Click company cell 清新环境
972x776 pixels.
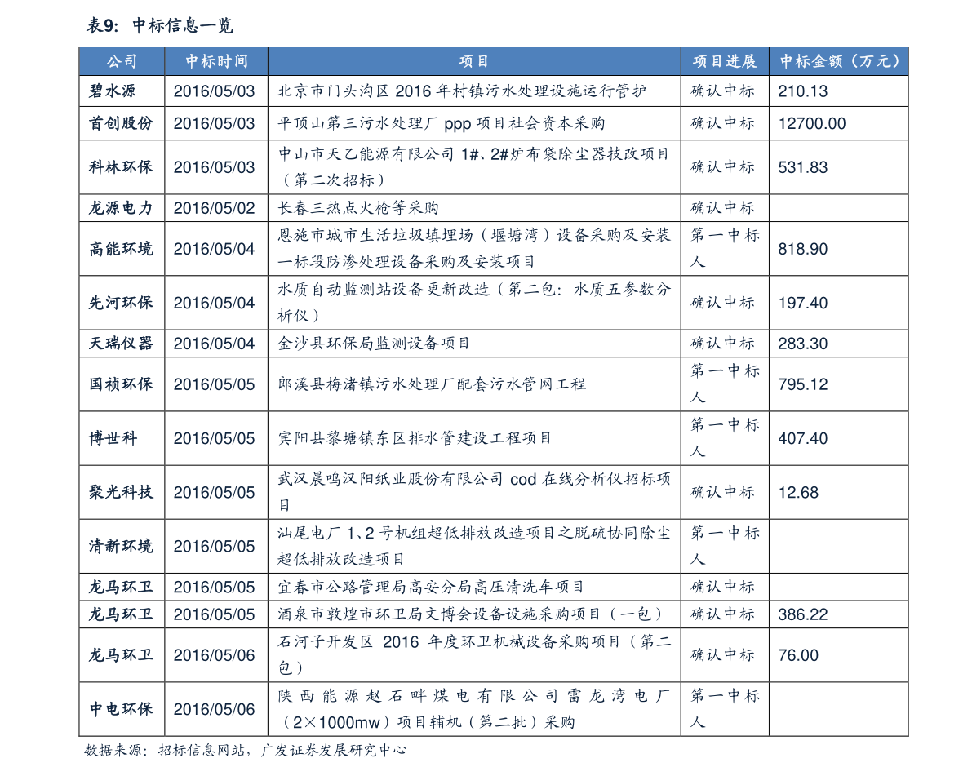tap(121, 546)
